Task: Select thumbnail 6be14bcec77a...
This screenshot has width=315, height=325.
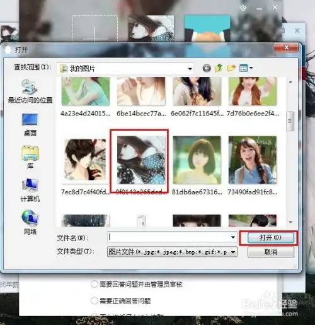Action: 141,91
